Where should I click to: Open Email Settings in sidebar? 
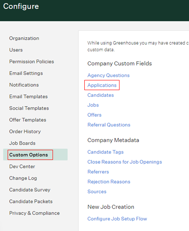[26, 73]
